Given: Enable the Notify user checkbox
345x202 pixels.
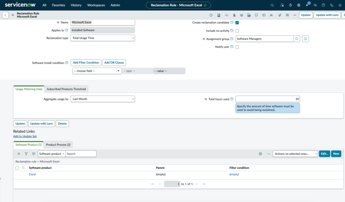Looking at the screenshot, I should click(237, 47).
